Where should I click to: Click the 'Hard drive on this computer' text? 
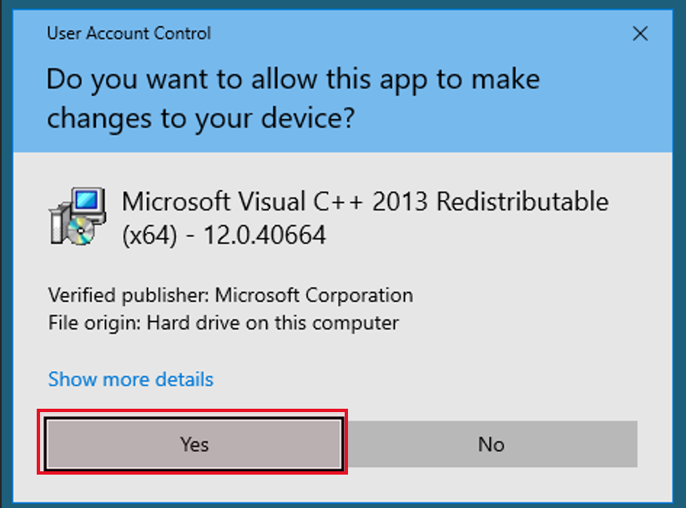(x=273, y=323)
